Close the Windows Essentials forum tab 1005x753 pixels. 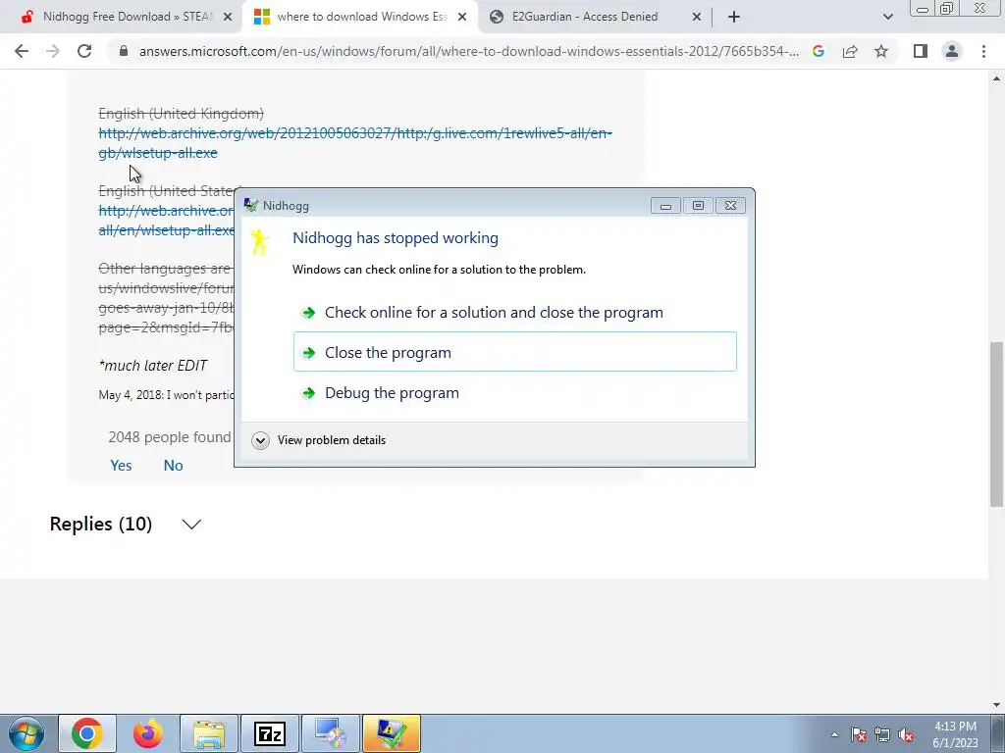(x=462, y=17)
